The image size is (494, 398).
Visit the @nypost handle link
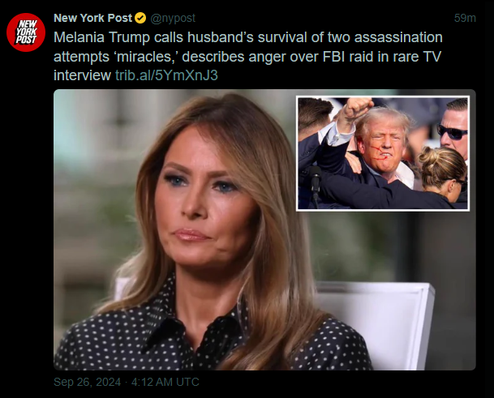click(x=173, y=19)
